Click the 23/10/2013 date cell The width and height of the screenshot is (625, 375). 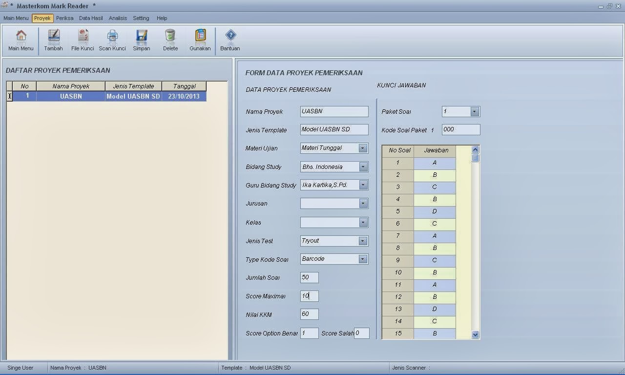[x=184, y=96]
